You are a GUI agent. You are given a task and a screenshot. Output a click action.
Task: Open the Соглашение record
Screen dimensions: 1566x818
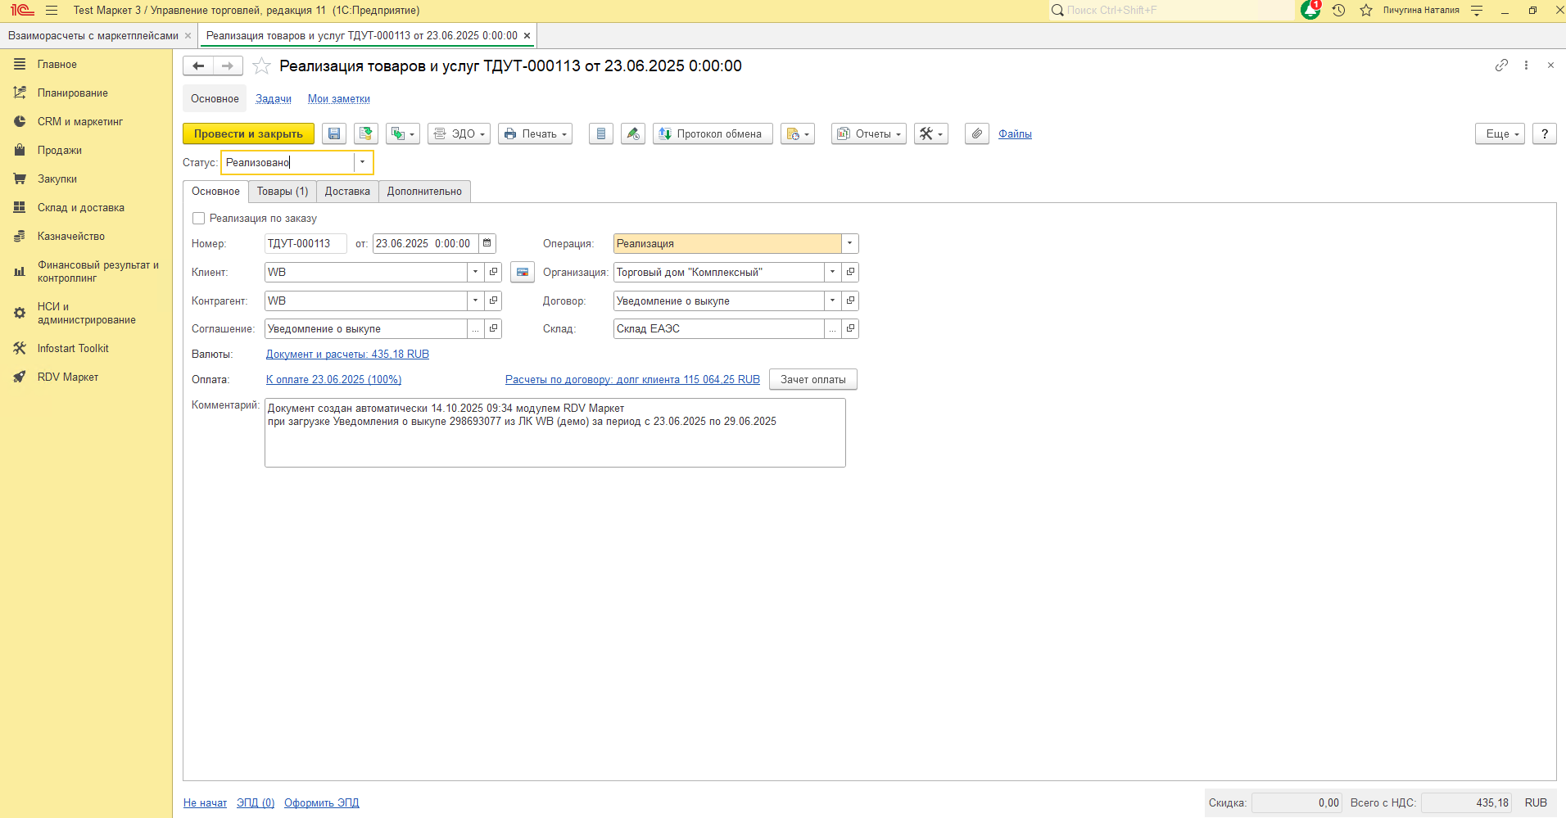click(493, 328)
